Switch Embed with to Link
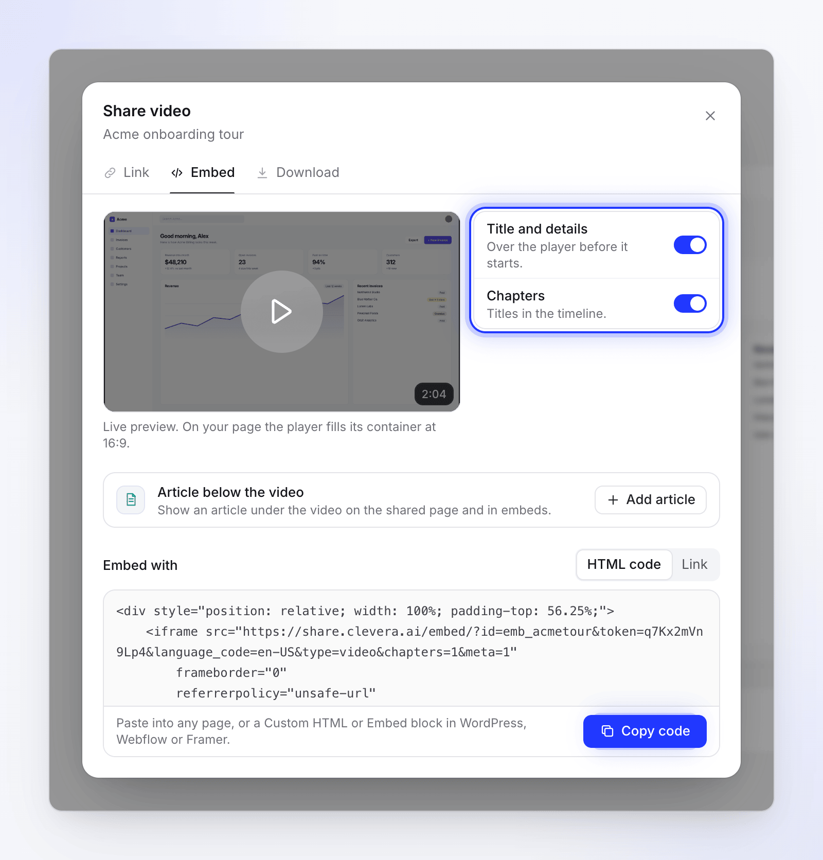Image resolution: width=823 pixels, height=860 pixels. pos(694,564)
